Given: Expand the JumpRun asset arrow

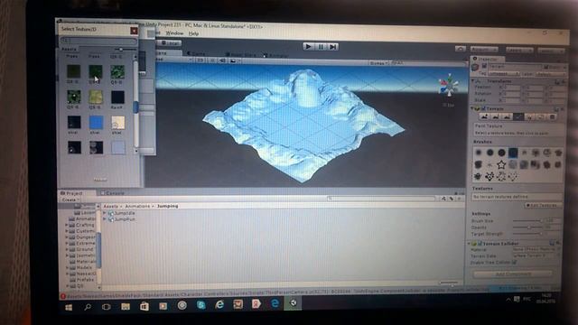Looking at the screenshot, I should (105, 218).
